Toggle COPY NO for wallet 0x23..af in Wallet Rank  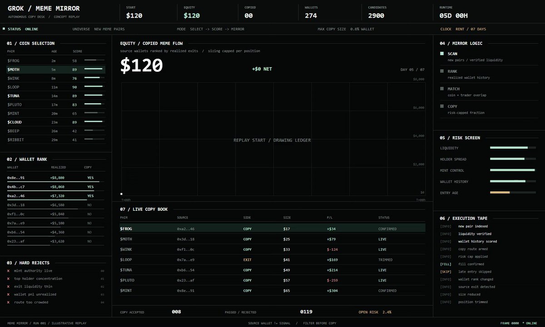click(89, 241)
